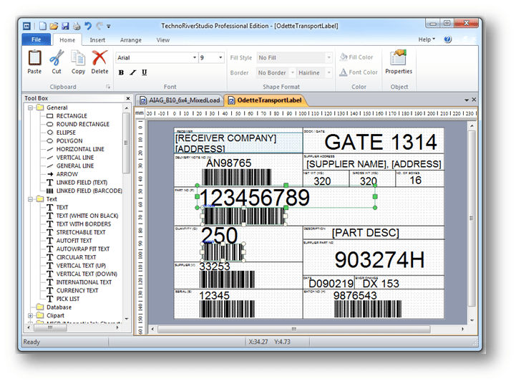The image size is (516, 384).
Task: Open the Help menu
Action: click(x=427, y=39)
